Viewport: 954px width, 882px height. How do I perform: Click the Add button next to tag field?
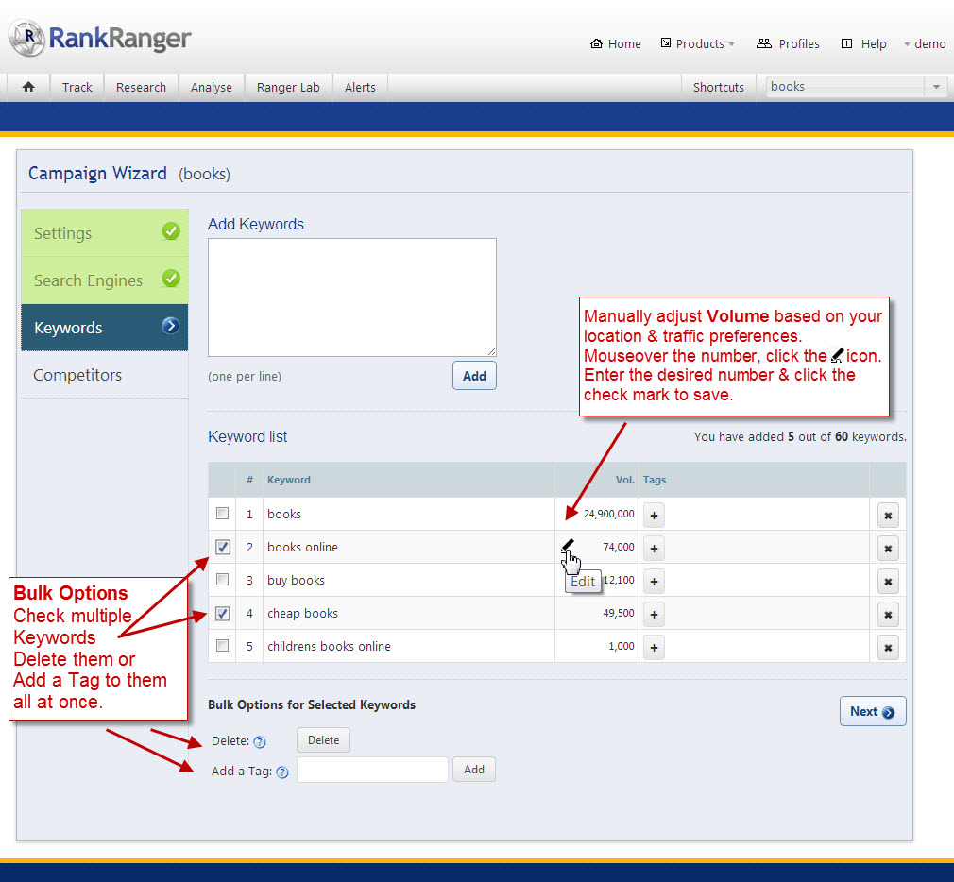474,770
